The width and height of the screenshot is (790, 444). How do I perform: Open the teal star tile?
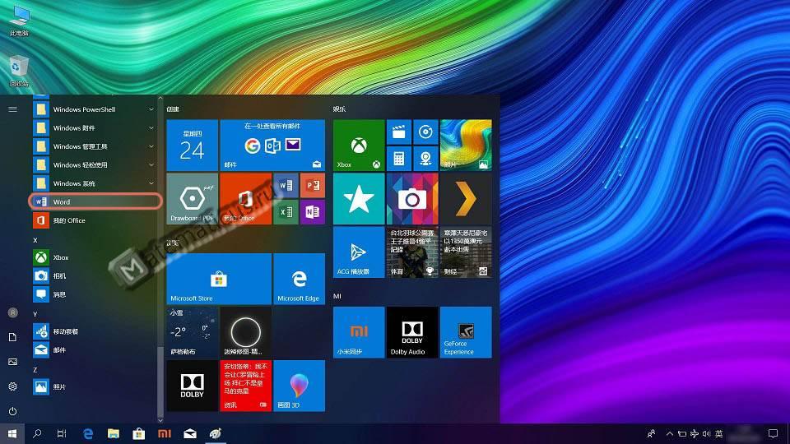click(359, 199)
